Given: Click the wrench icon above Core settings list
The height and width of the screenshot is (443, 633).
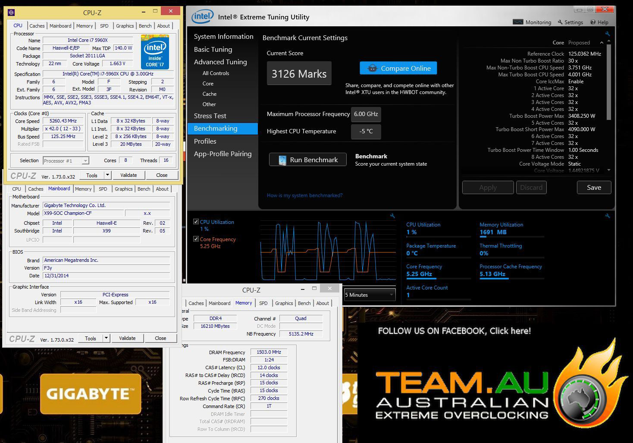Looking at the screenshot, I should [x=608, y=34].
